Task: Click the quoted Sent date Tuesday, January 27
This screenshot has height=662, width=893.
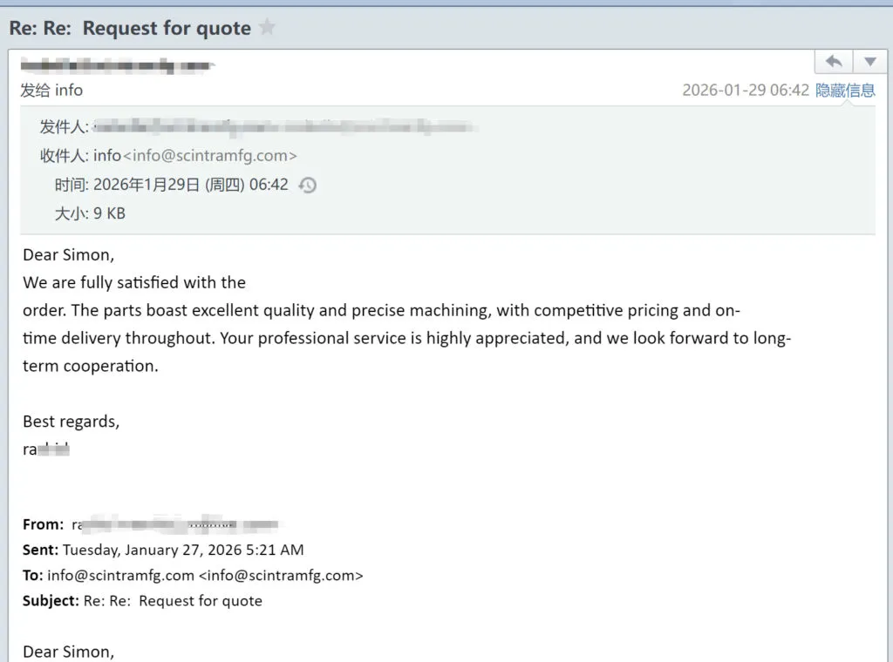Action: 183,550
